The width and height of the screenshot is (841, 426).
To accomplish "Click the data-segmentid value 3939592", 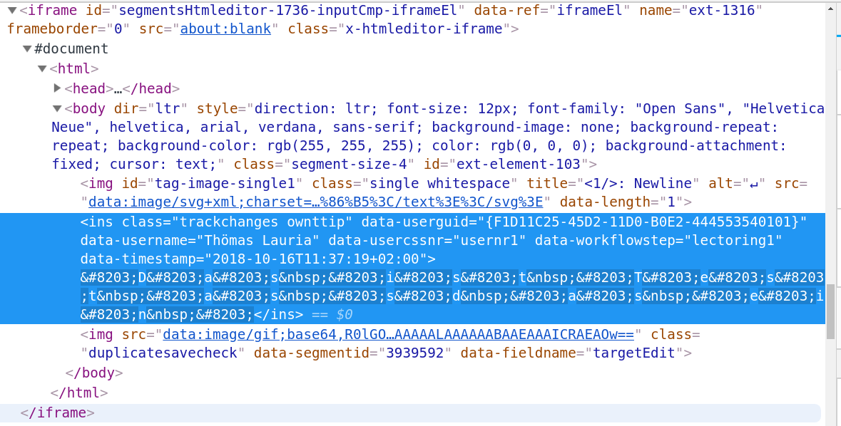I will [x=414, y=353].
